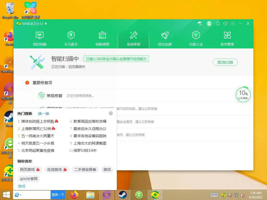The height and width of the screenshot is (200, 267).
Task: Click the 游戏 tag chip
Action: pos(107,170)
